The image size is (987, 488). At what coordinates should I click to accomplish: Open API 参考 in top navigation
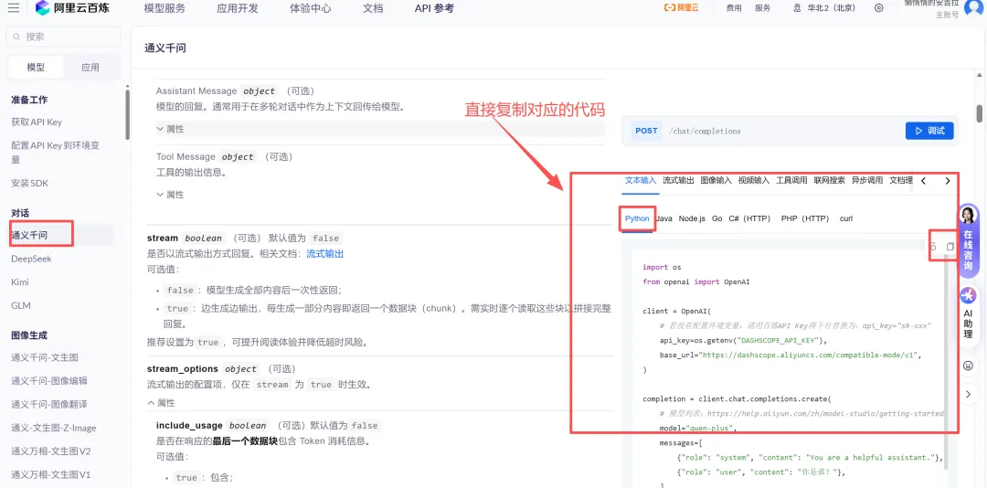(434, 8)
